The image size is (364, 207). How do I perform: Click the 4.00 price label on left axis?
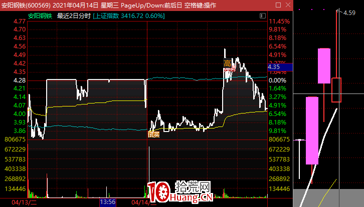click(20, 114)
